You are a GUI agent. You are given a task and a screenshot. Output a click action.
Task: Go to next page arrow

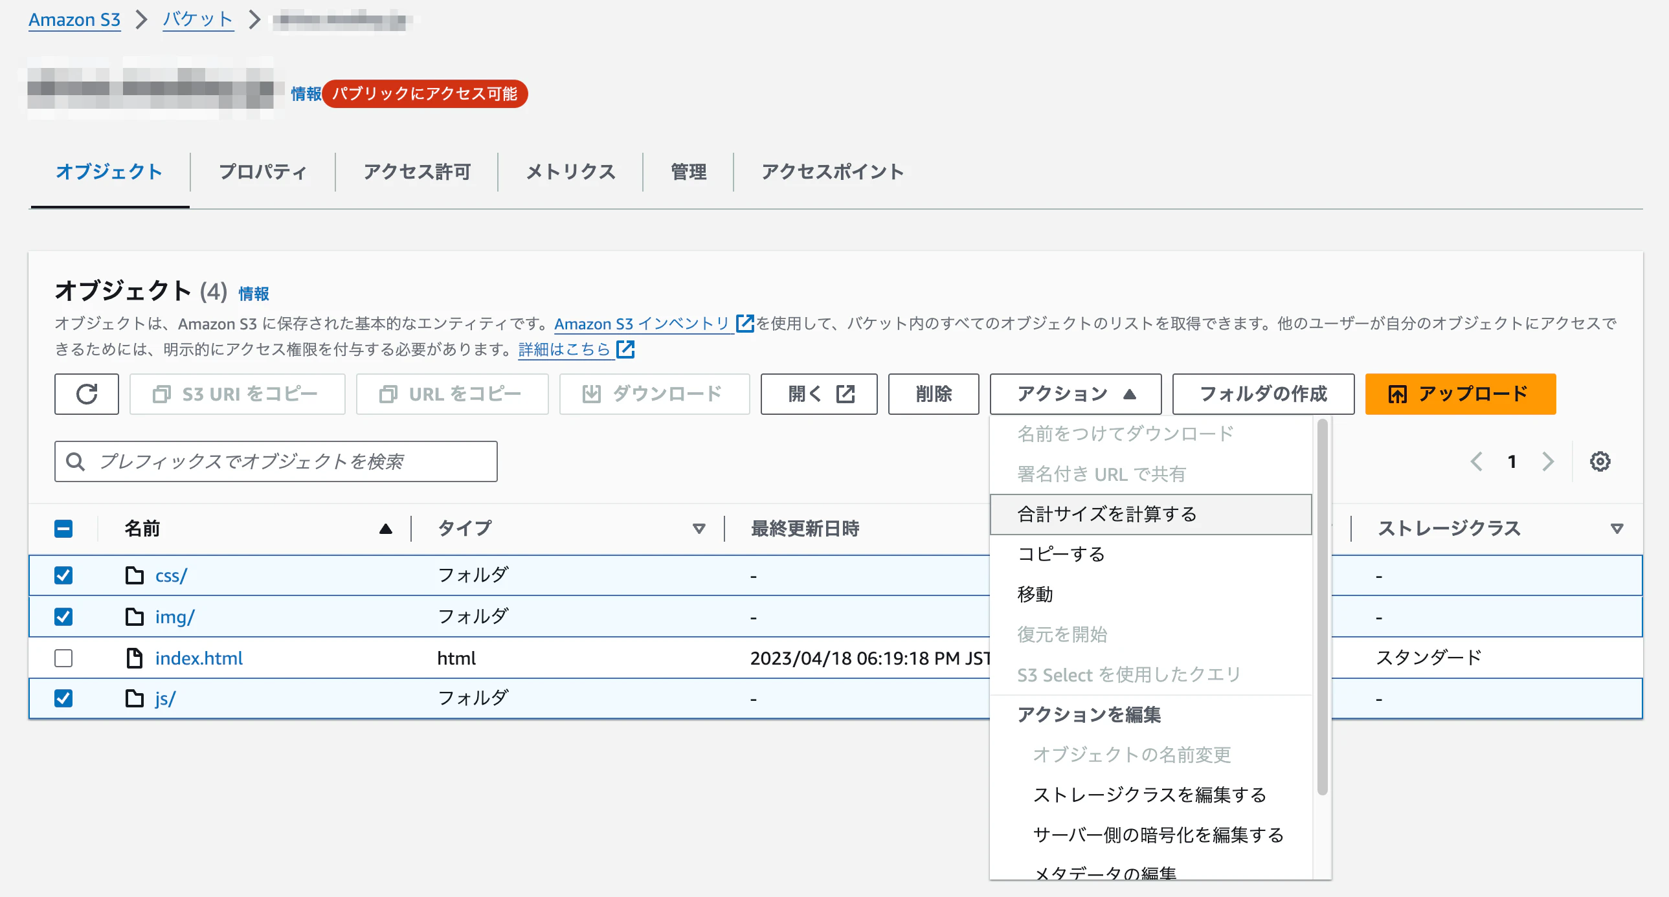coord(1548,461)
